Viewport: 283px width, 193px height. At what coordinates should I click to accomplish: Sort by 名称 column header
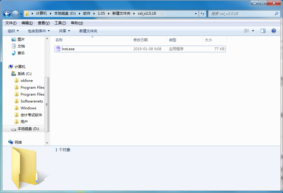point(59,40)
